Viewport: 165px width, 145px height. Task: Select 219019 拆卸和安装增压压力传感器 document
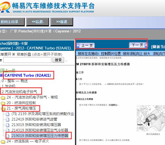[40, 136]
